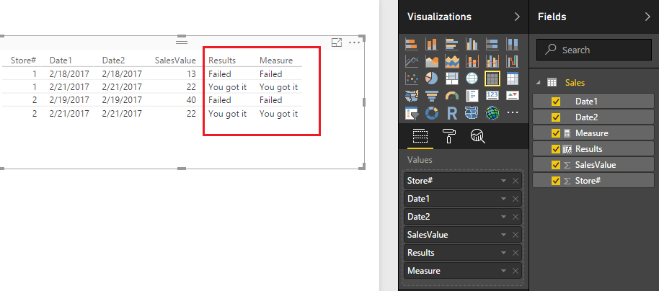Viewport: 659px width, 291px height.
Task: Select the ArcGIS maps visualization
Action: (x=492, y=113)
